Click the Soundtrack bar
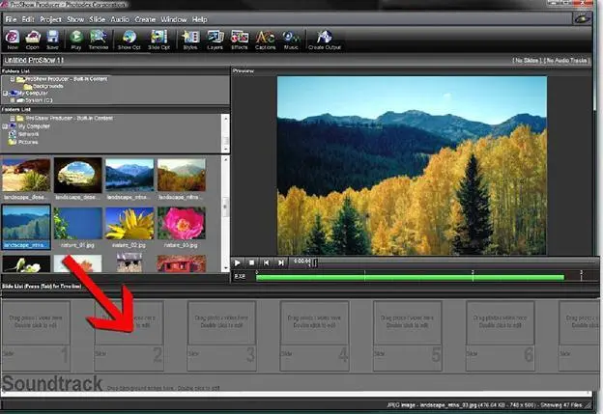 [x=298, y=383]
